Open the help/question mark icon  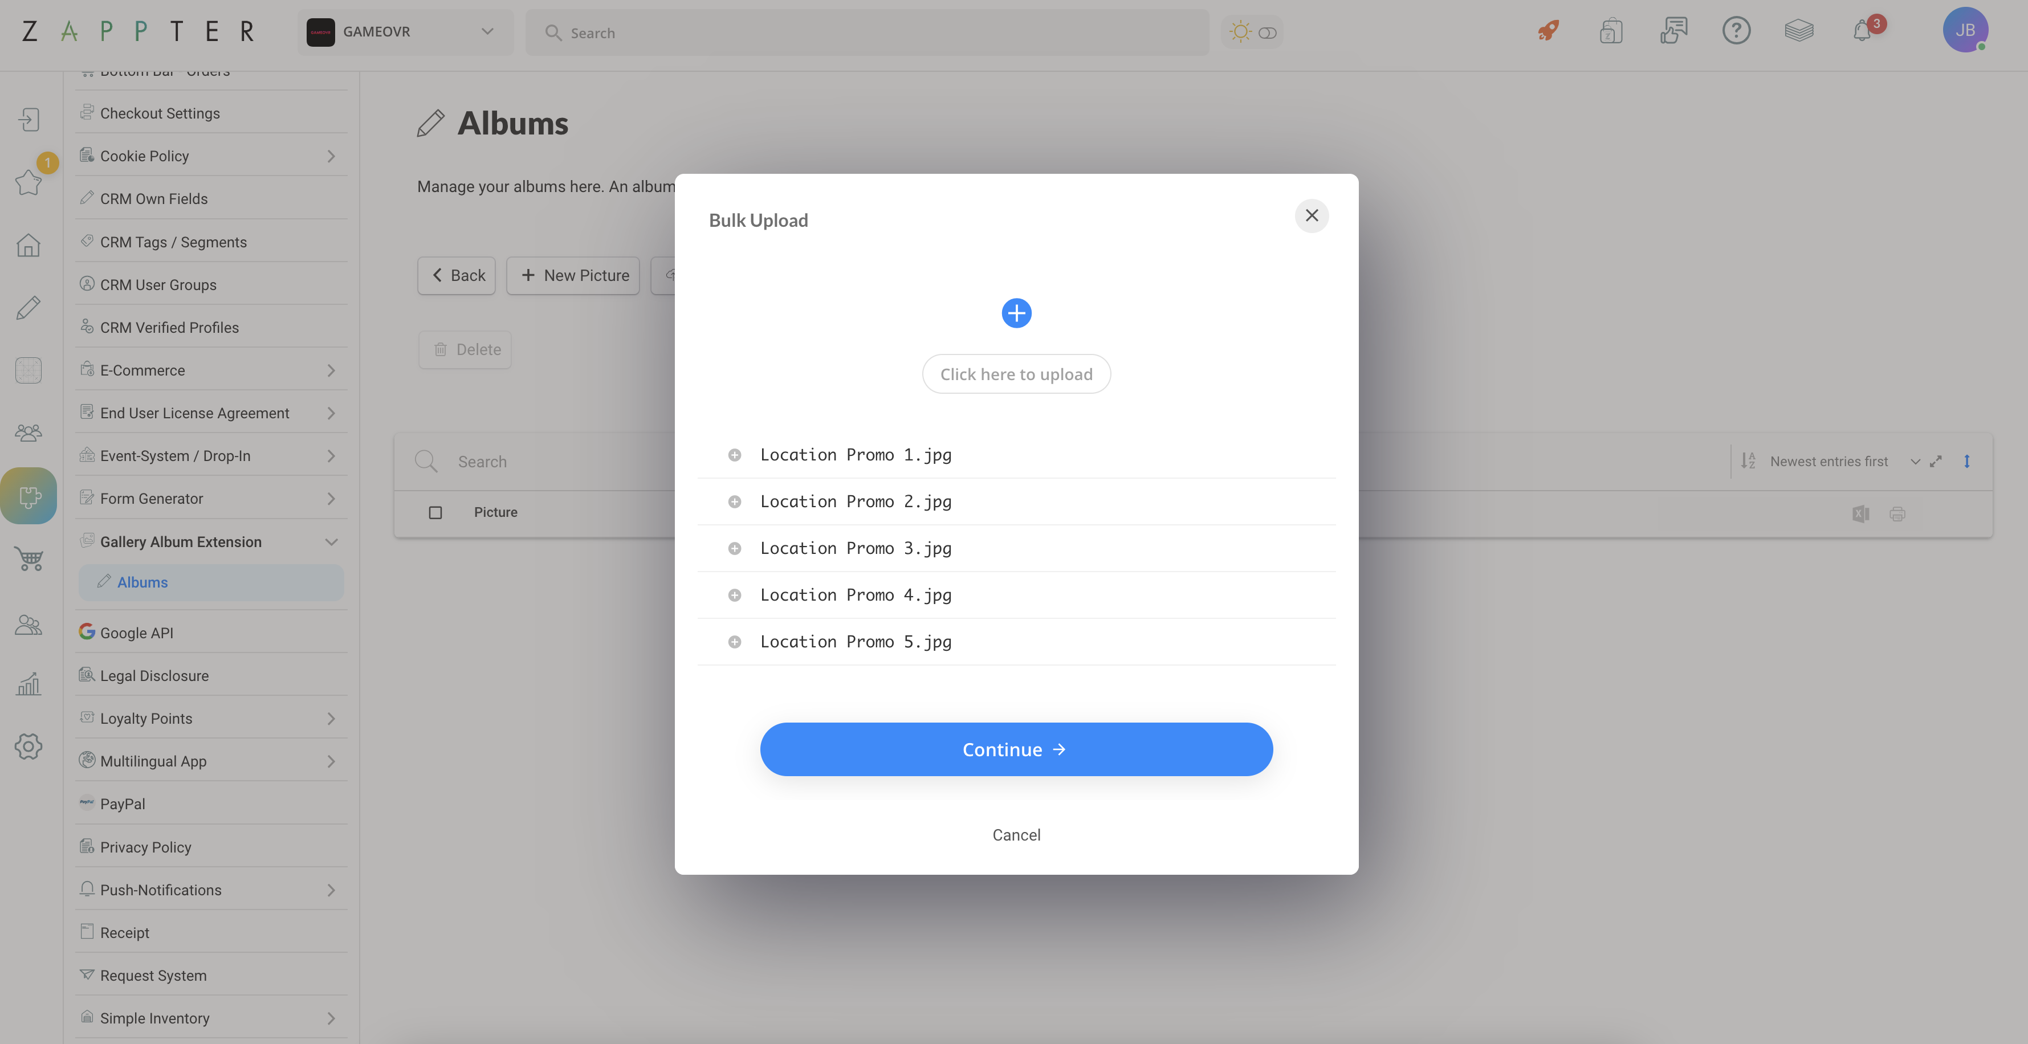click(x=1735, y=31)
